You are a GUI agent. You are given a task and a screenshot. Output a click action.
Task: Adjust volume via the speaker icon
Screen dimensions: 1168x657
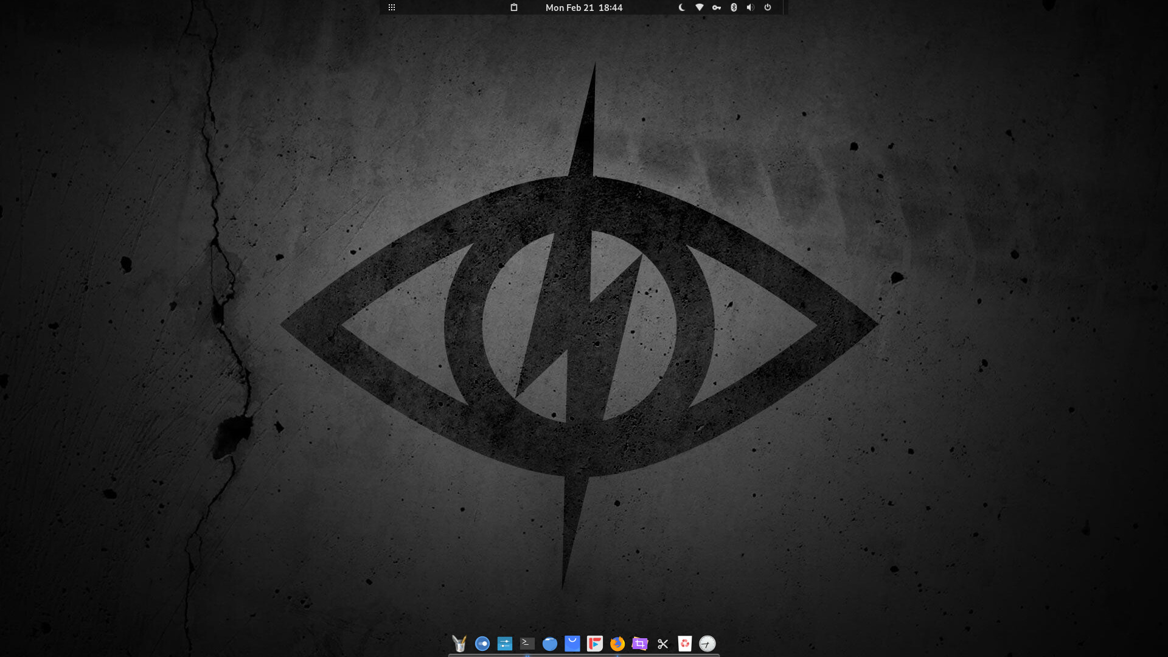point(750,7)
